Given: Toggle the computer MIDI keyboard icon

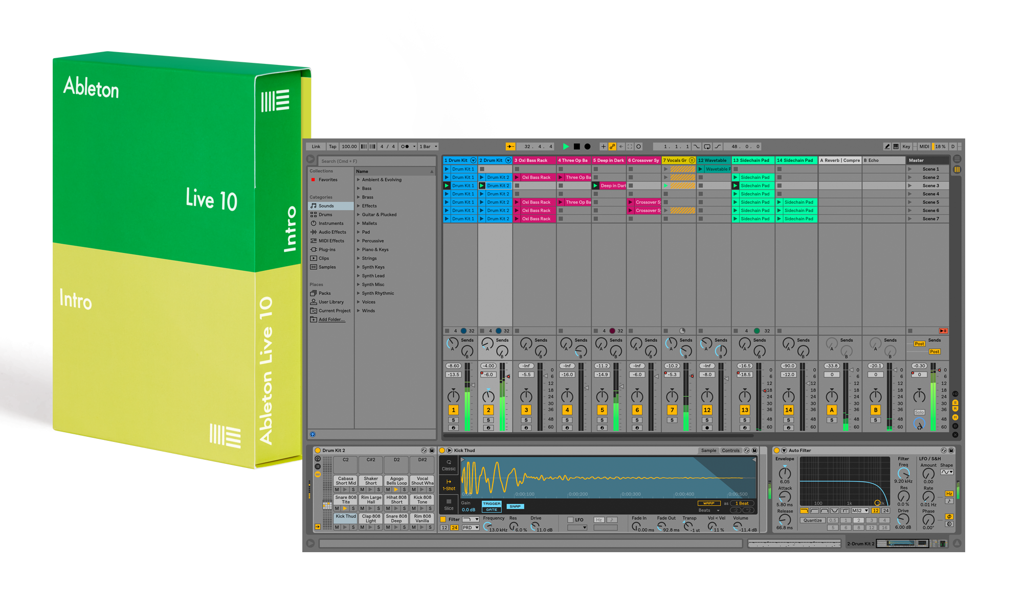Looking at the screenshot, I should click(896, 147).
